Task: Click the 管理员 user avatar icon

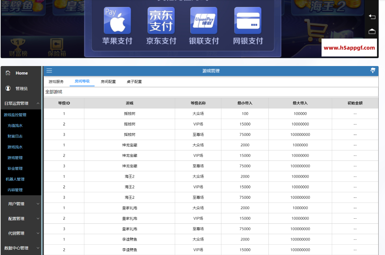Action: [8, 88]
